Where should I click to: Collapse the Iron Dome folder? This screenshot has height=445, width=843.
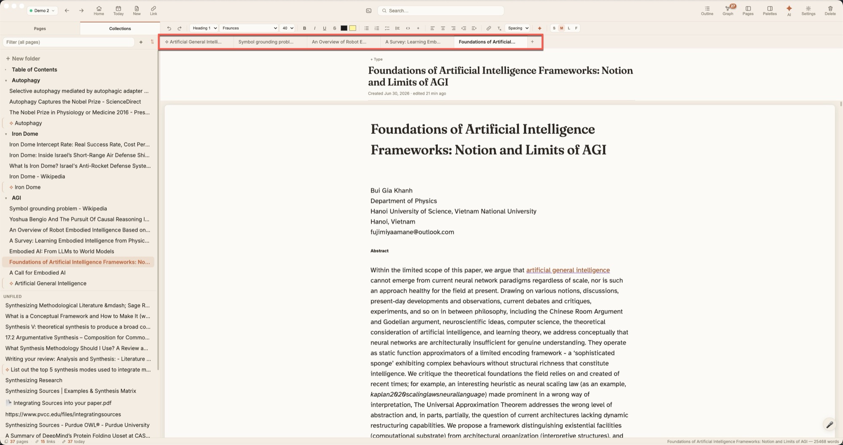pos(6,134)
